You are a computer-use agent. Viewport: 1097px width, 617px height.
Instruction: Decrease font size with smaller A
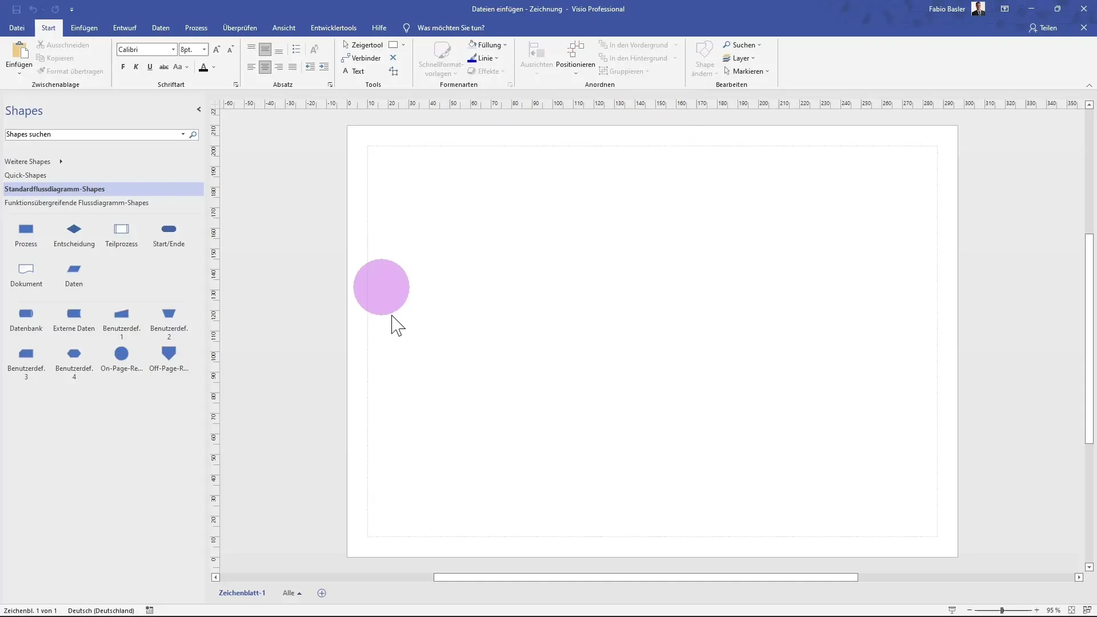tap(230, 50)
